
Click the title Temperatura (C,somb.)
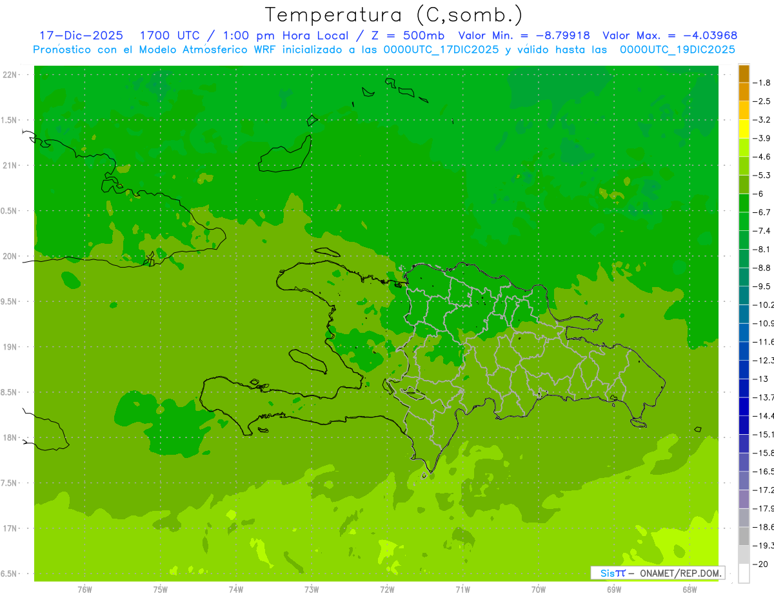394,15
